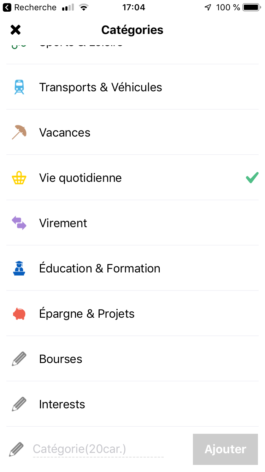
Task: Tap the beach umbrella Vacances icon
Action: [x=19, y=132]
